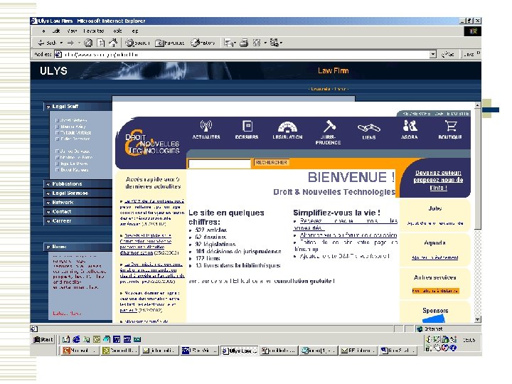Click the Go button beside address bar
This screenshot has width=512, height=384.
tap(448, 54)
